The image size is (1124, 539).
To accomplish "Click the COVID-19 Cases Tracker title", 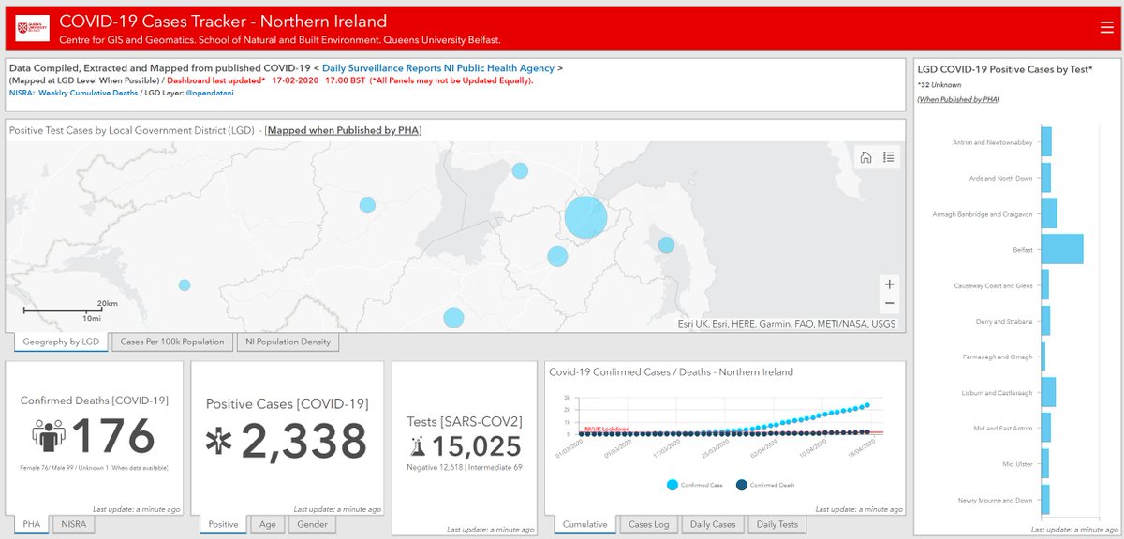I will 223,21.
